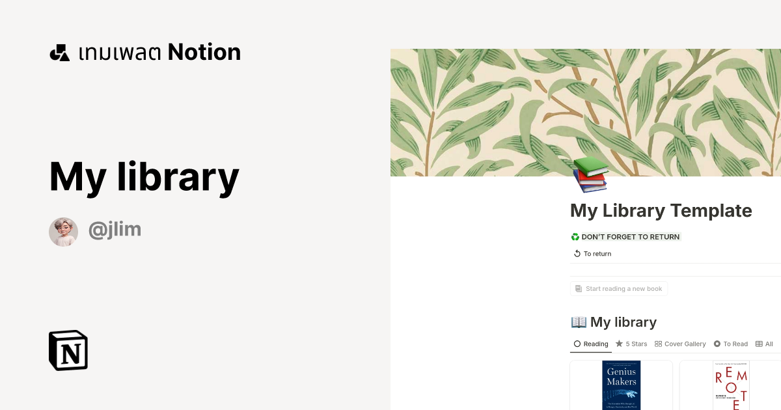
Task: Click the stacked books emoji above the page title
Action: 590,174
